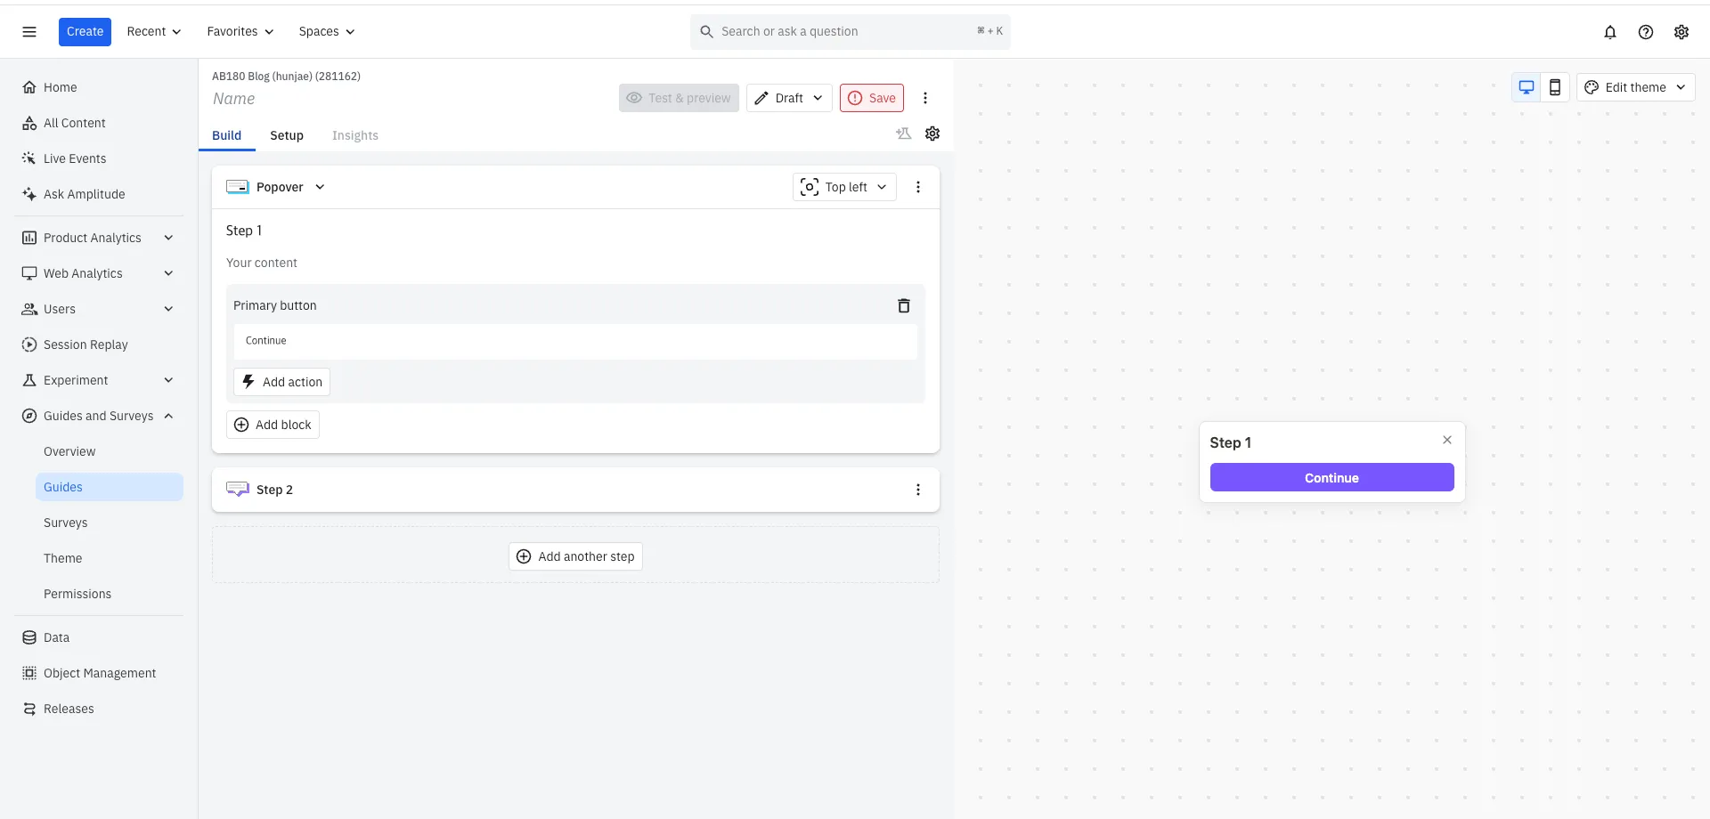Image resolution: width=1710 pixels, height=819 pixels.
Task: Click the Home icon in sidebar
Action: point(29,87)
